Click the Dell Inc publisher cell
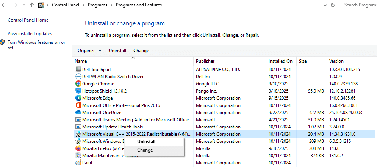The height and width of the screenshot is (167, 377). [203, 77]
